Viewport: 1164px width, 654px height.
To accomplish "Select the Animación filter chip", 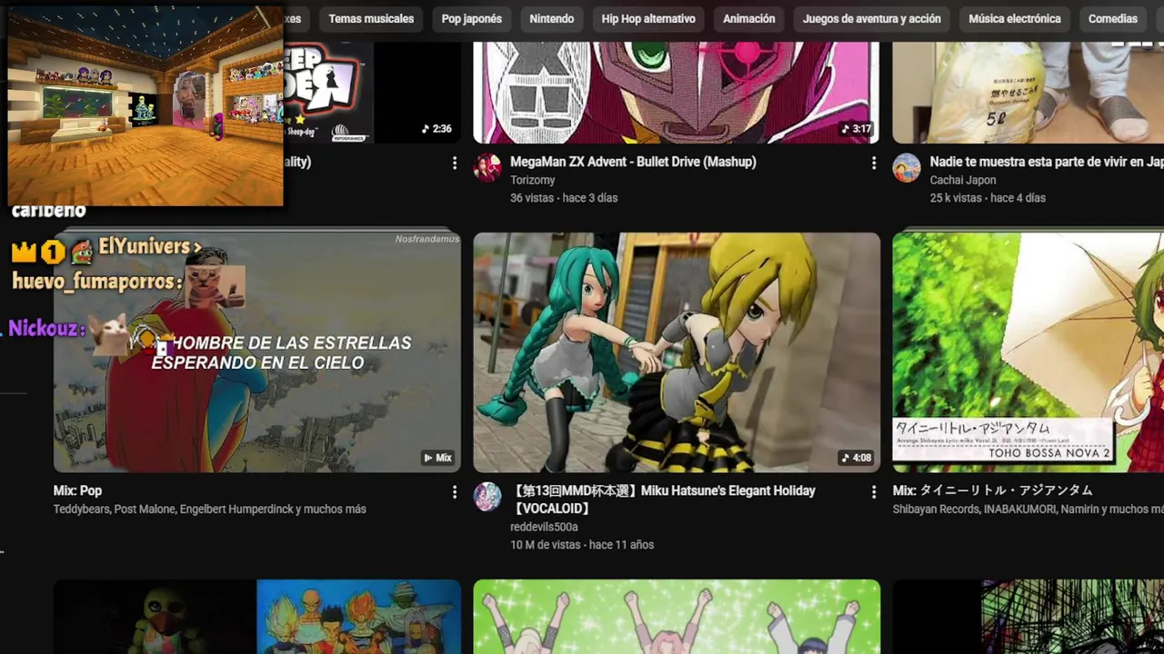I will click(x=749, y=19).
